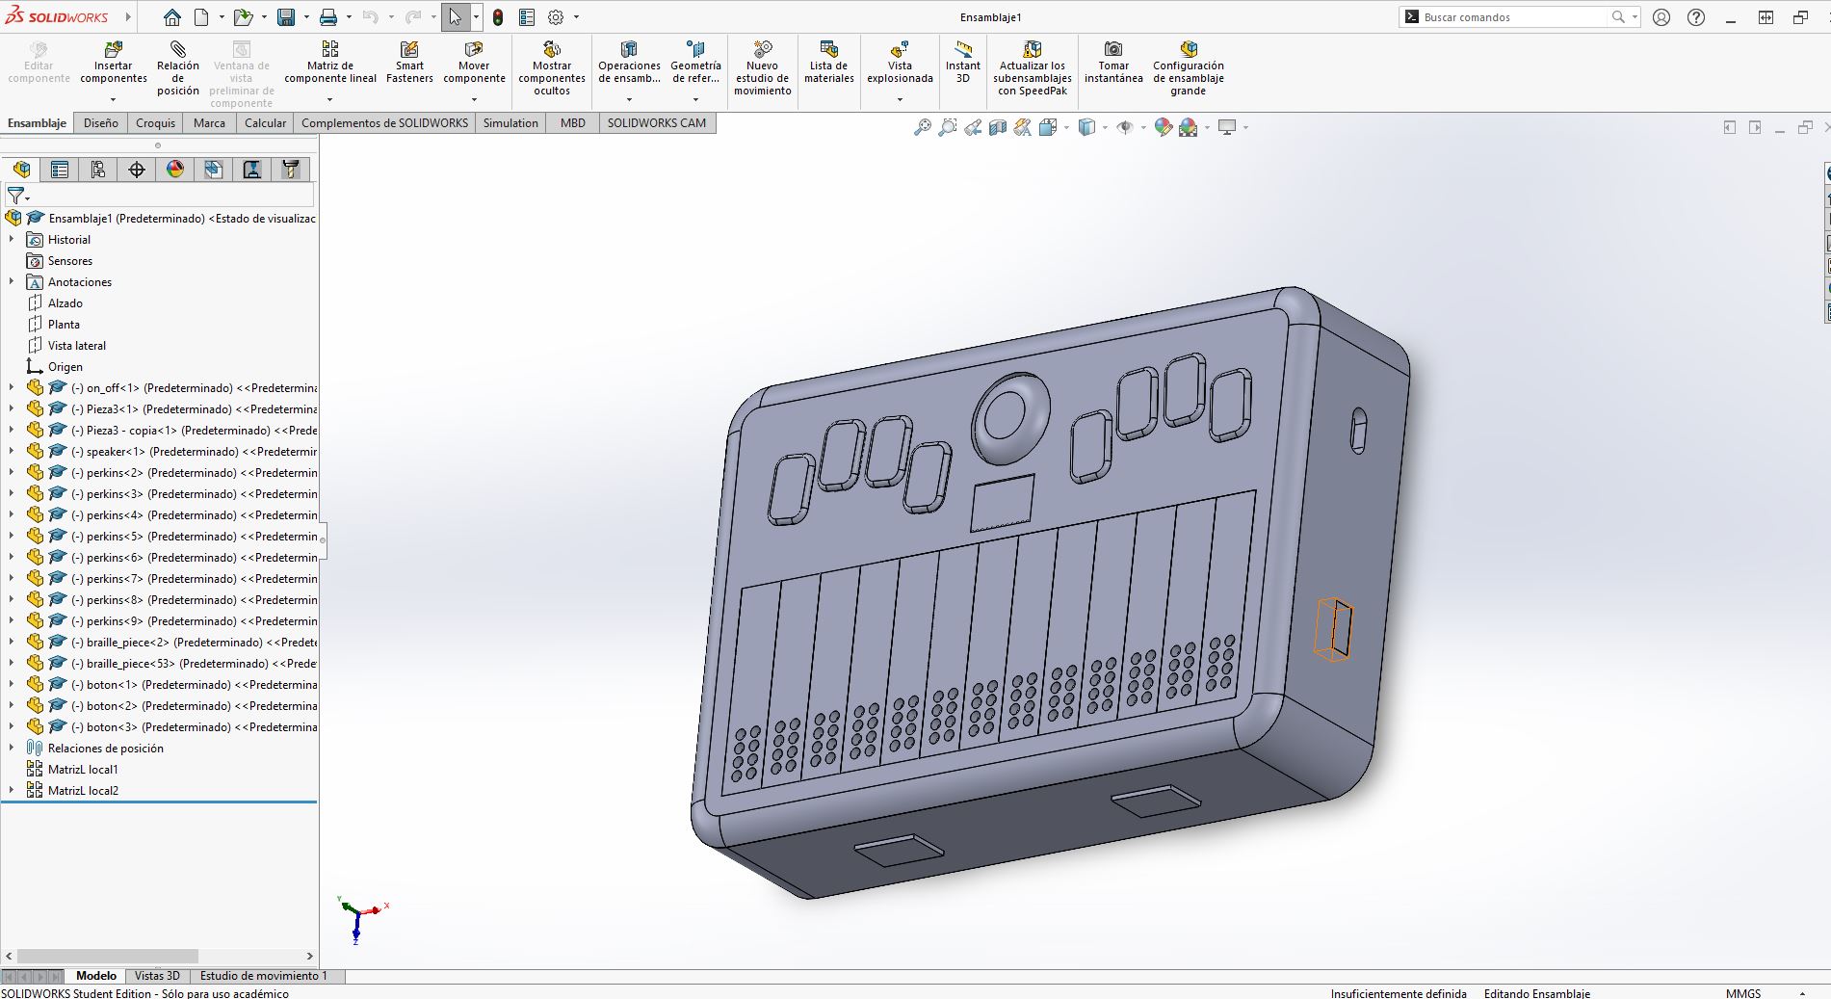The width and height of the screenshot is (1831, 999).
Task: Open DimXpertManager crosshair tab icon
Action: (137, 170)
